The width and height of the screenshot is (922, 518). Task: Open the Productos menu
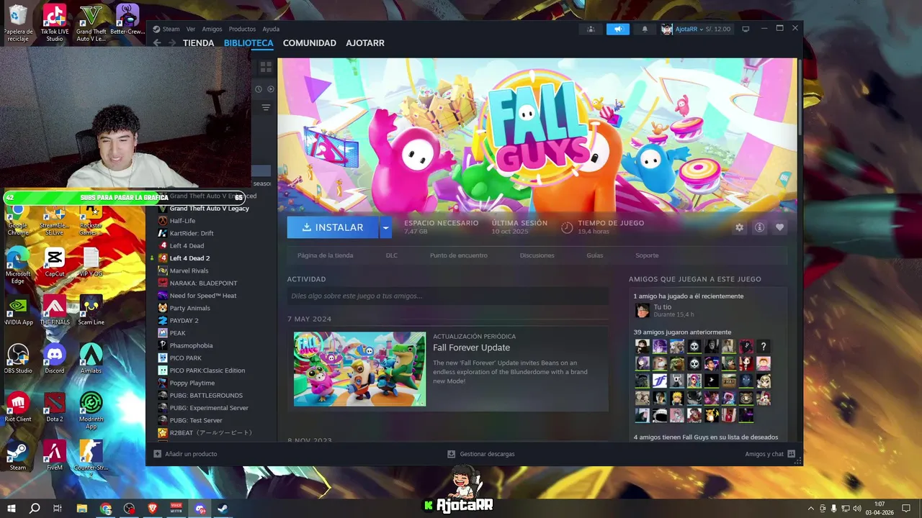pyautogui.click(x=242, y=29)
